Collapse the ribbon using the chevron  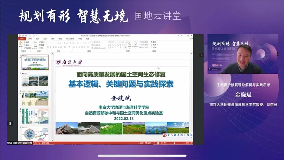(191, 51)
